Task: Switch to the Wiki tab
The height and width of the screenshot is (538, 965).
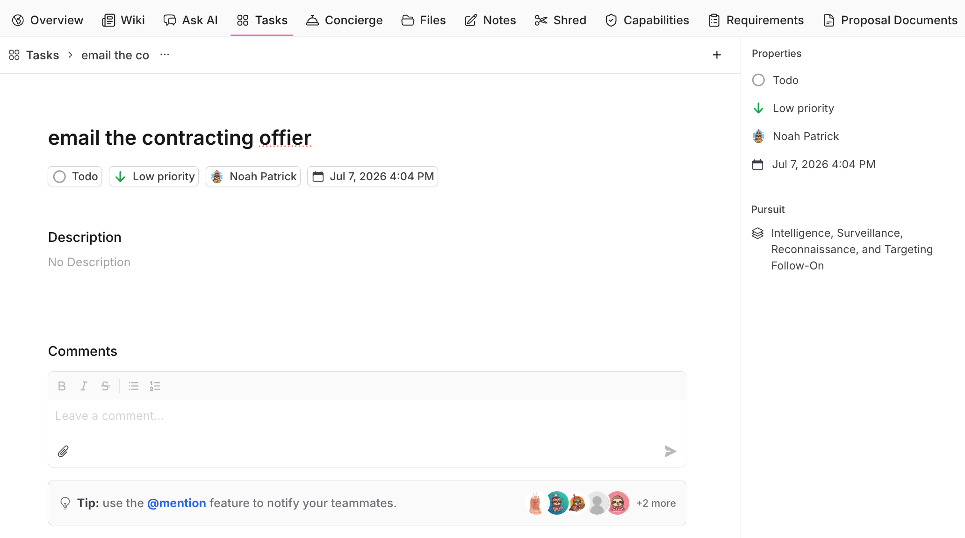Action: [123, 20]
